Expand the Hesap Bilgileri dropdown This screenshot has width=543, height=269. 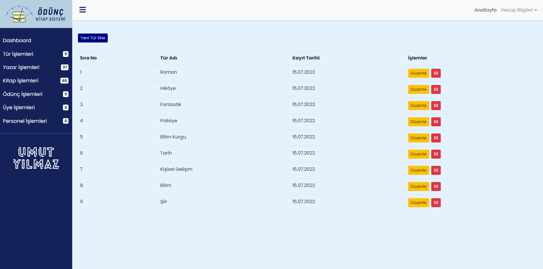point(519,10)
